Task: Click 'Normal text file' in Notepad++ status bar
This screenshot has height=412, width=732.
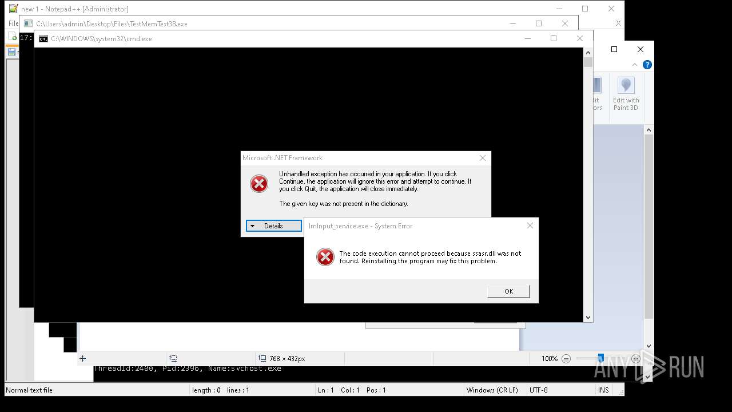Action: coord(29,390)
